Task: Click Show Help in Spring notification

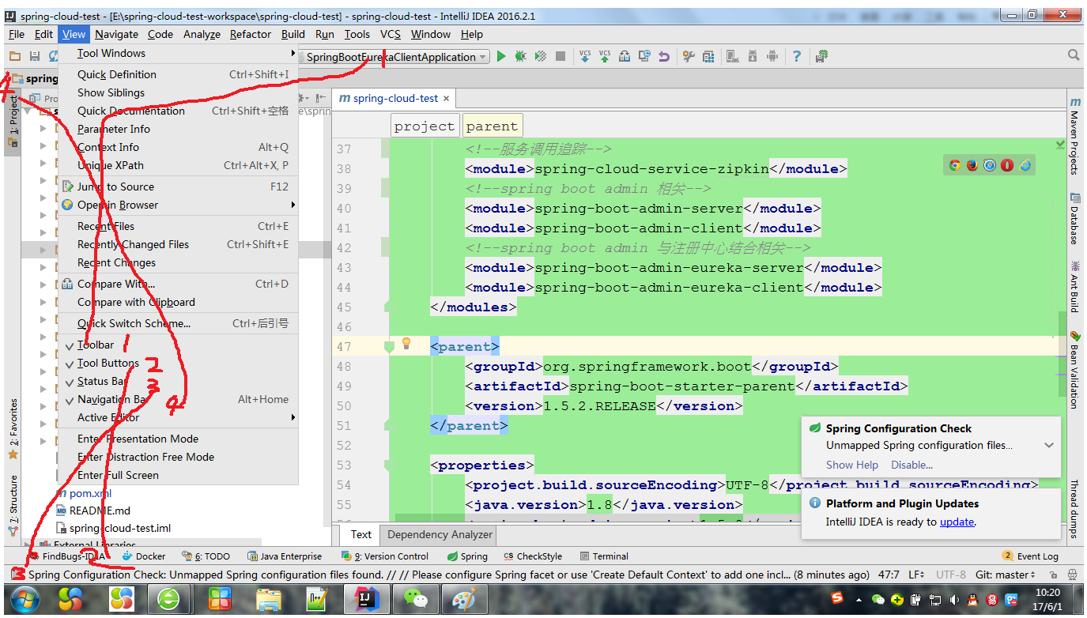Action: 852,465
